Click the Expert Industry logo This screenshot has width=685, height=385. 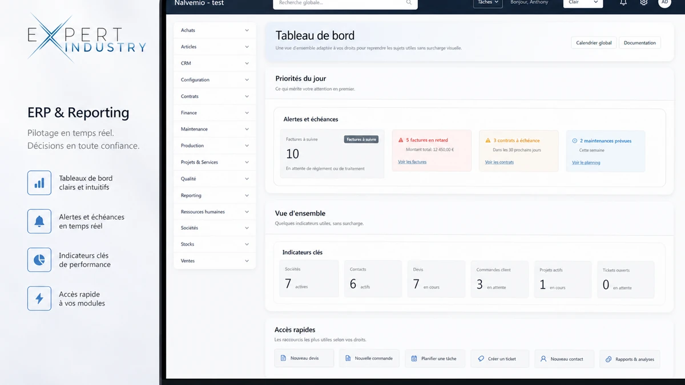[x=86, y=39]
